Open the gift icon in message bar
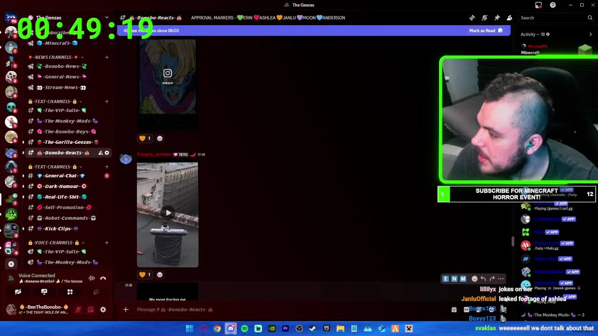The height and width of the screenshot is (336, 598). tap(454, 309)
